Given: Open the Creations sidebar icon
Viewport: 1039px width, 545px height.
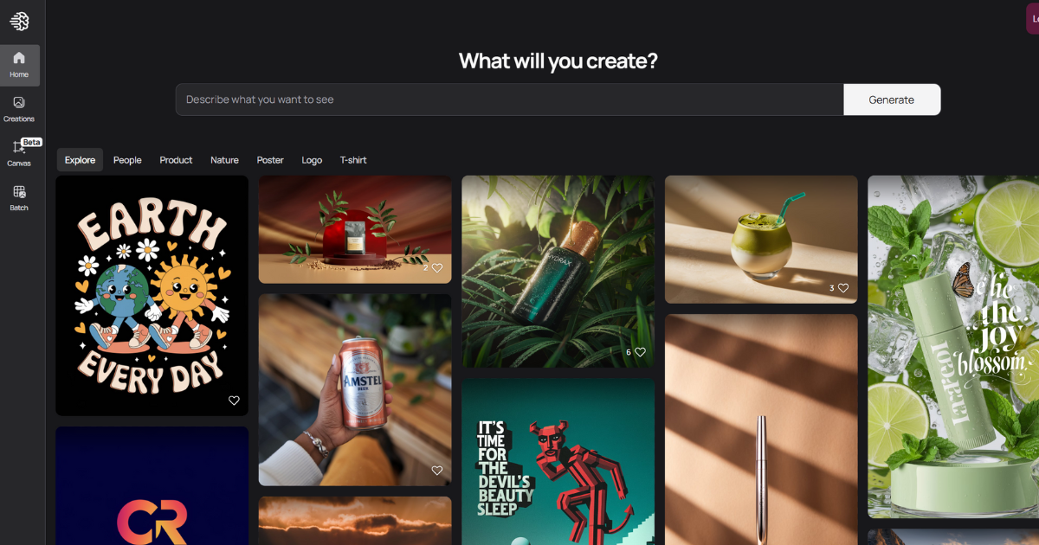Looking at the screenshot, I should tap(19, 109).
